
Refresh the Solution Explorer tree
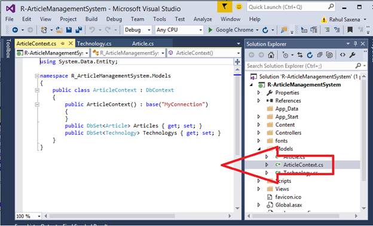[x=310, y=55]
